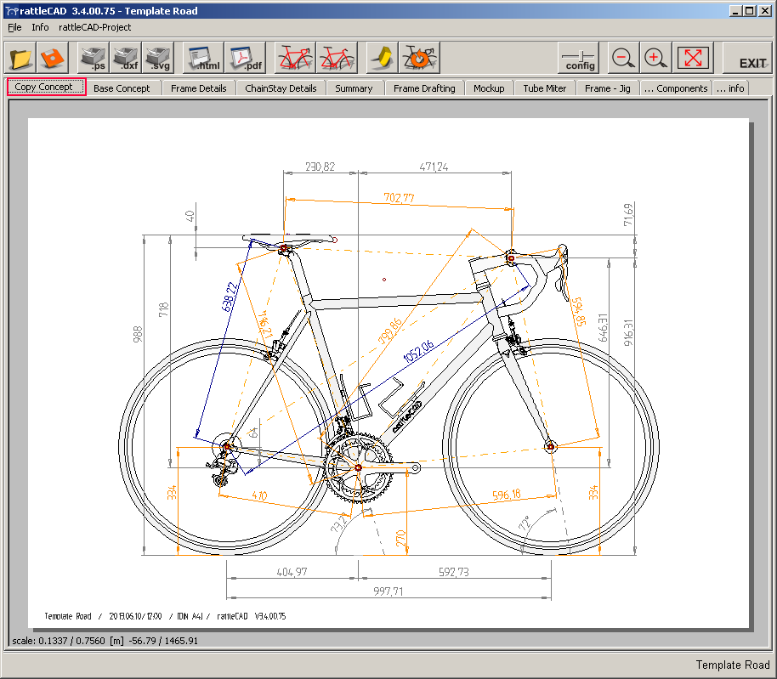
Task: Click the bicycle refresh update icon
Action: click(420, 58)
